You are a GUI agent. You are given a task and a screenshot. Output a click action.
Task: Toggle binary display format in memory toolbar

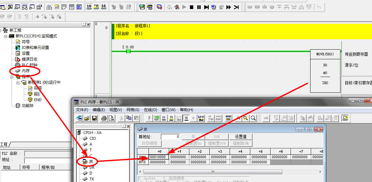click(x=149, y=118)
